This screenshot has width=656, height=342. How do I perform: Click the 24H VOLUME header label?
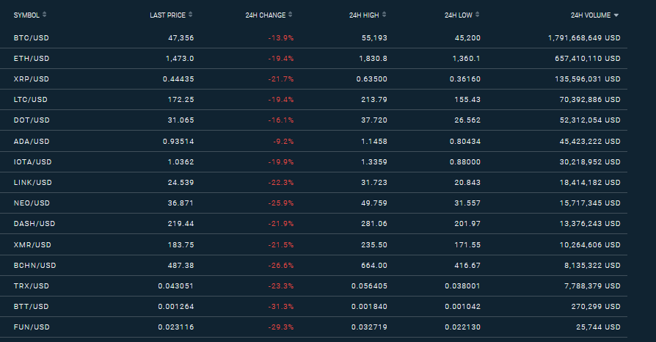coord(590,15)
